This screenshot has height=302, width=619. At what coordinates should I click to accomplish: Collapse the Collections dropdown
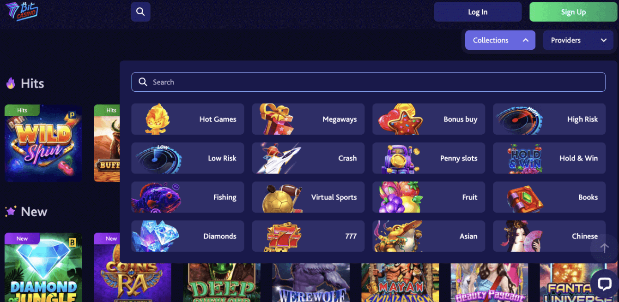pyautogui.click(x=500, y=40)
